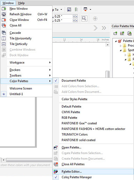Click the treat-as-filled selection icon
The height and width of the screenshot is (180, 134).
[x=84, y=18]
